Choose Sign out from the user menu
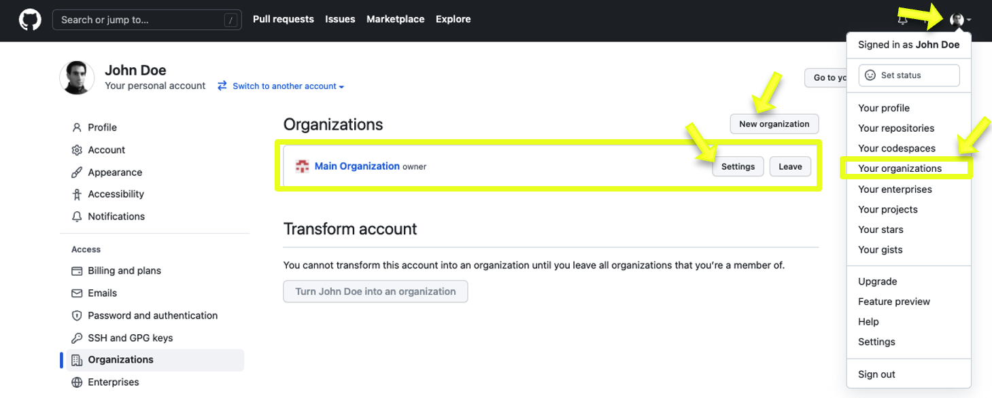 (876, 374)
